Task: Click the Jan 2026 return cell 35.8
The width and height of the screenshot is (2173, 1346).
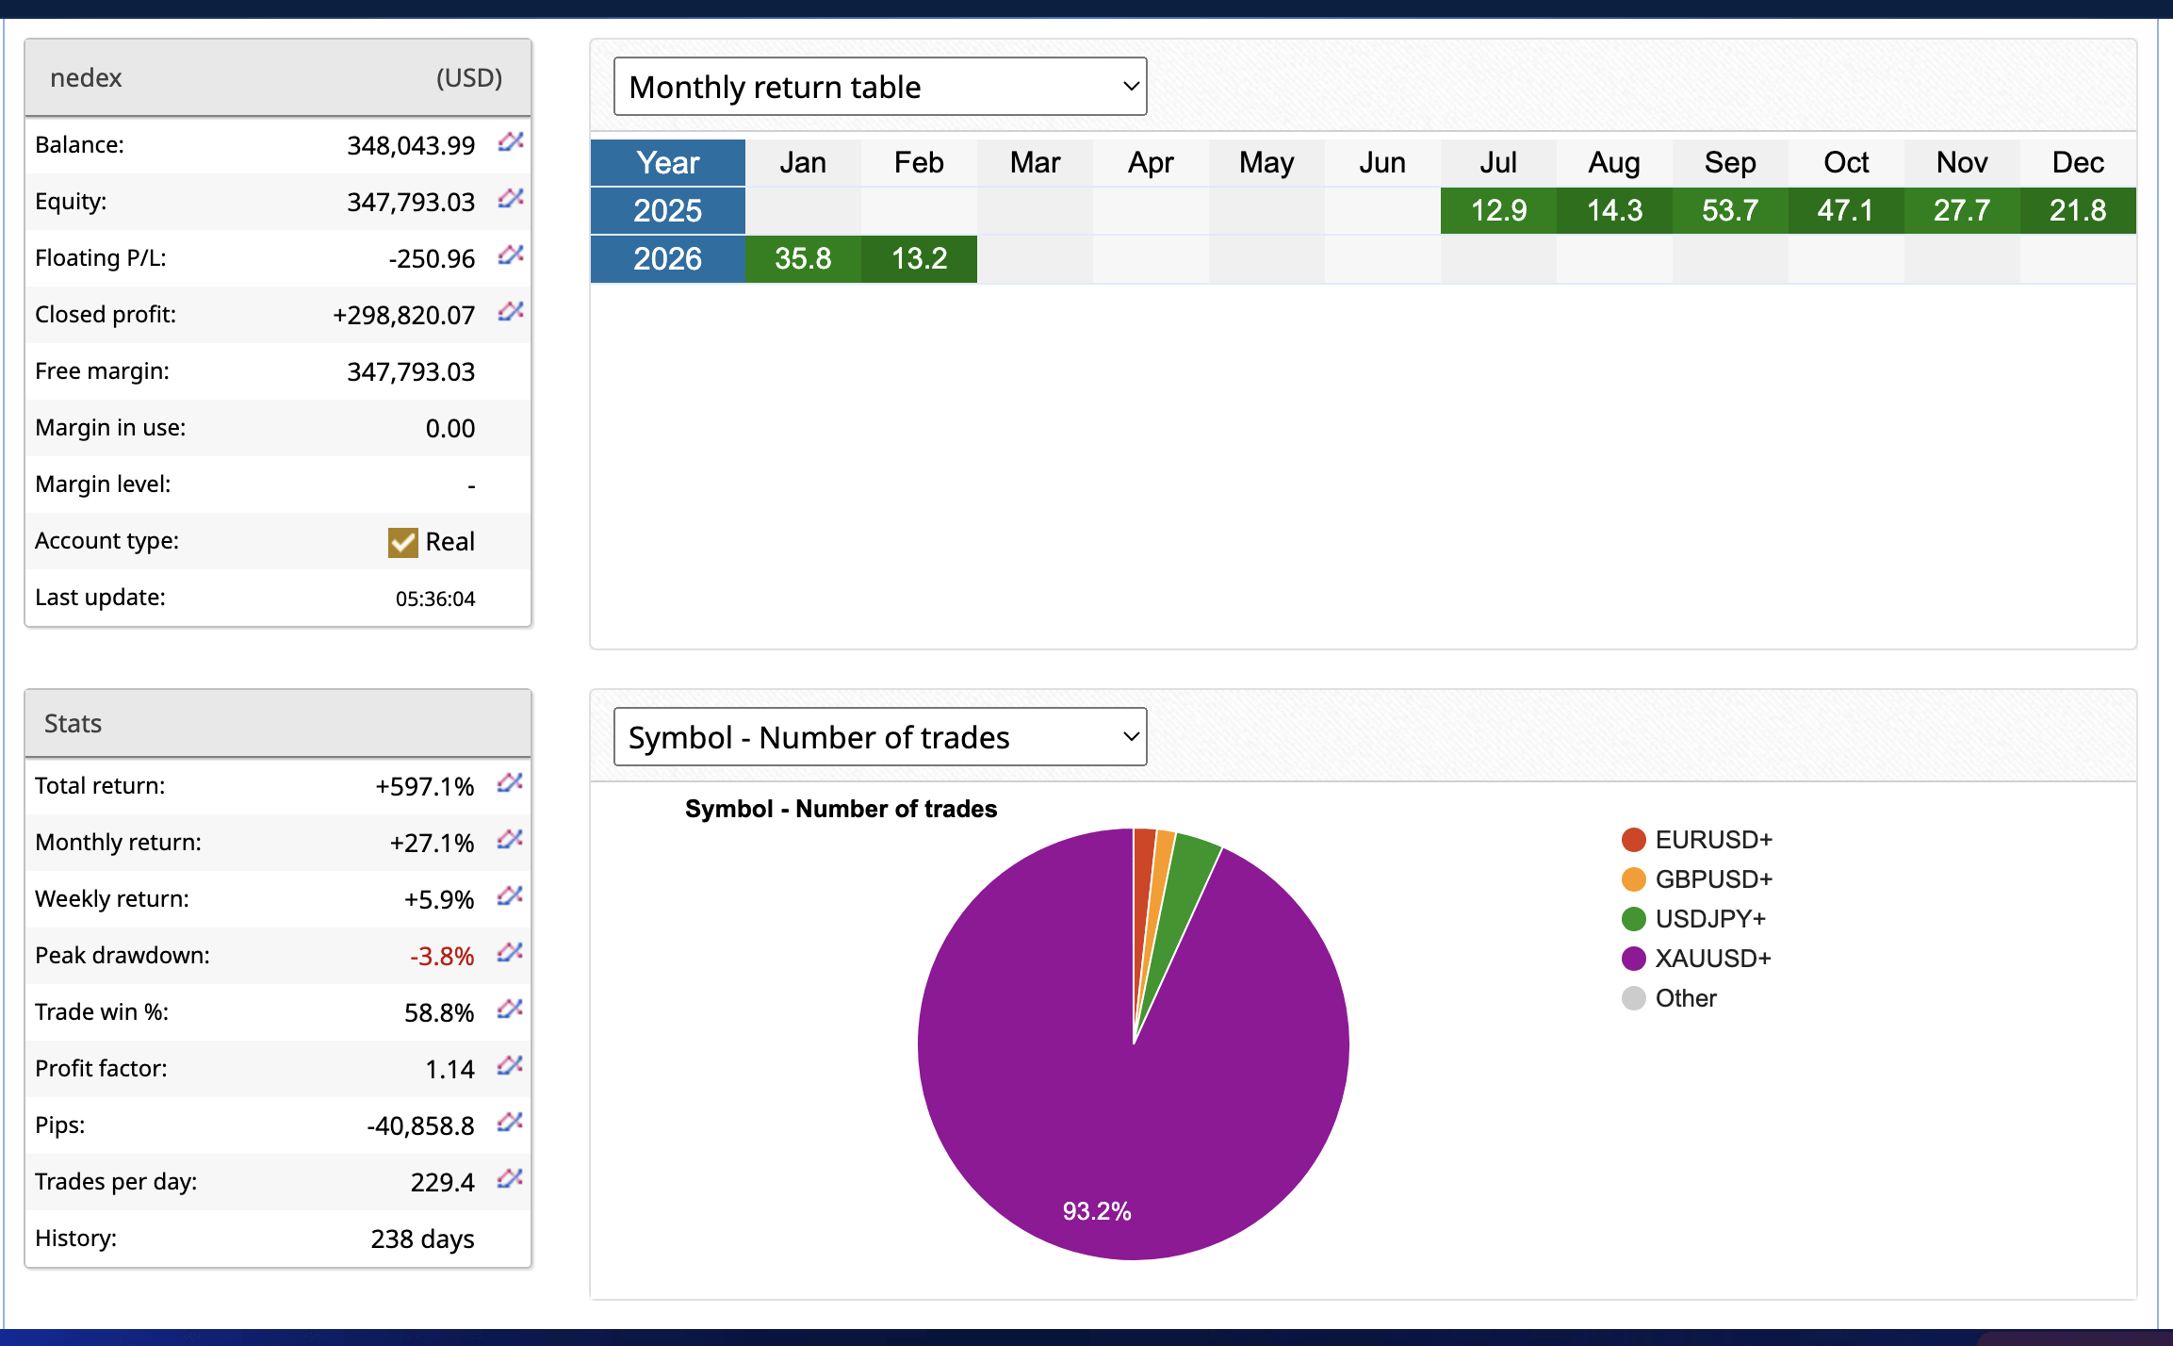Action: 803,259
